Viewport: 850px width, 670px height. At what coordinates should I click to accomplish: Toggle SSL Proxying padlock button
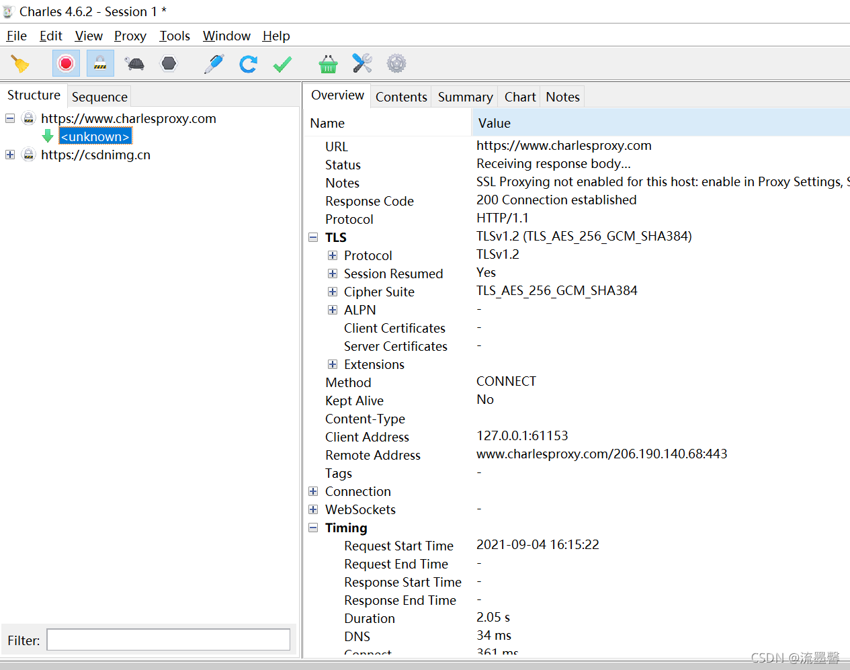[100, 64]
